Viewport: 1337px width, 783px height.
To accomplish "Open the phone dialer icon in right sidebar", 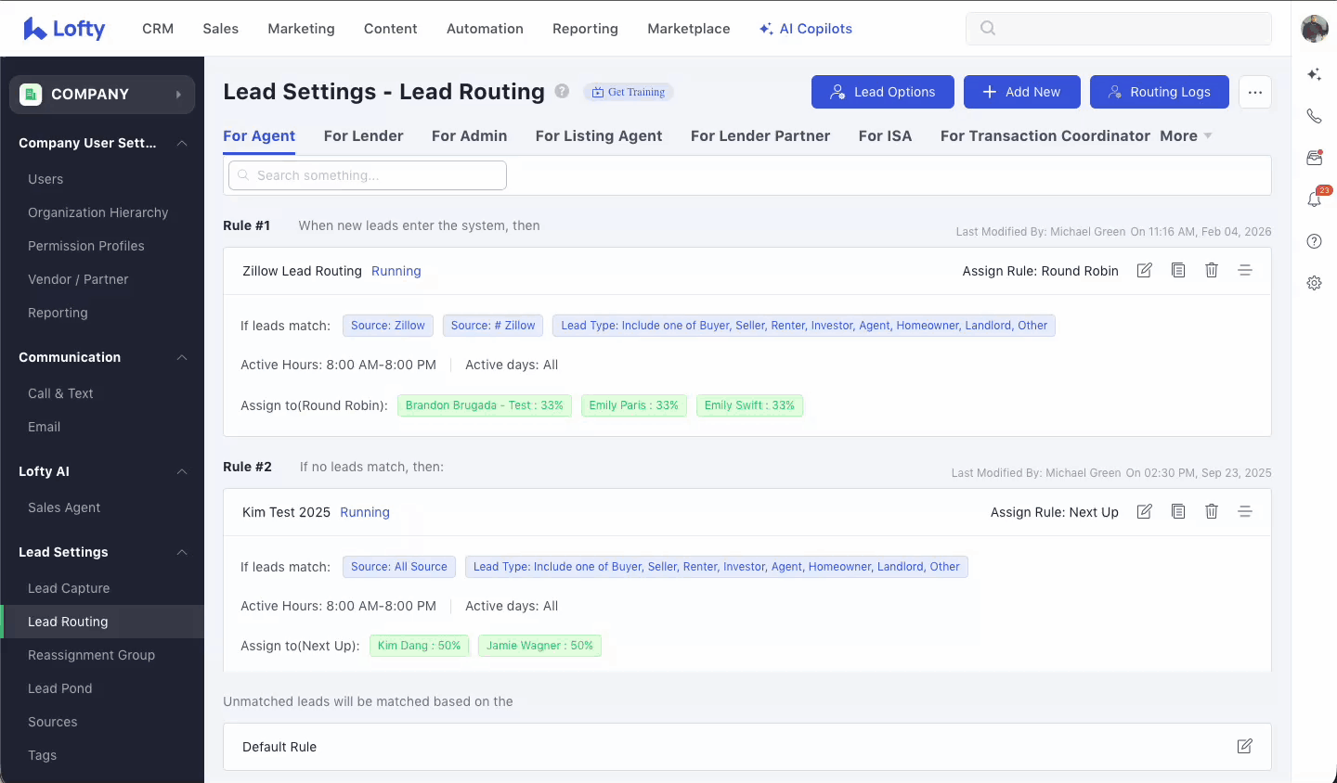I will (x=1314, y=116).
